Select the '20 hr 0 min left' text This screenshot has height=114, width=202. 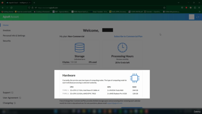122,63
